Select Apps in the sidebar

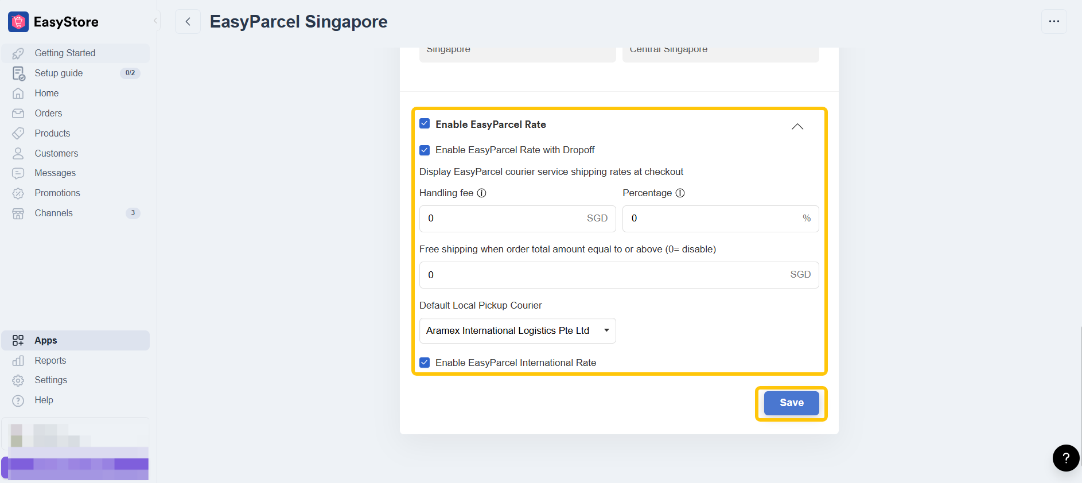pyautogui.click(x=75, y=340)
